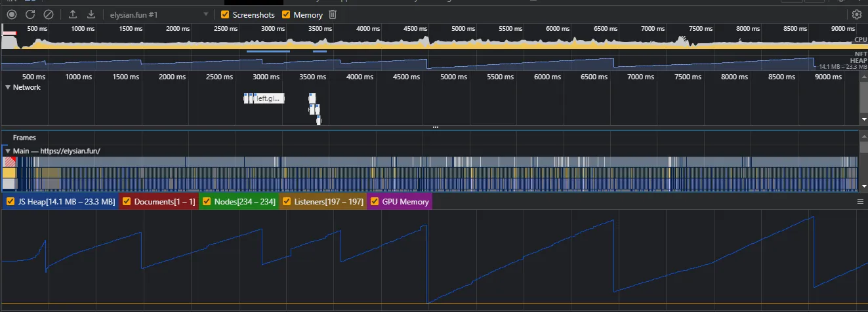Viewport: 868px width, 312px height.
Task: Open capture settings gear icon
Action: (x=856, y=14)
